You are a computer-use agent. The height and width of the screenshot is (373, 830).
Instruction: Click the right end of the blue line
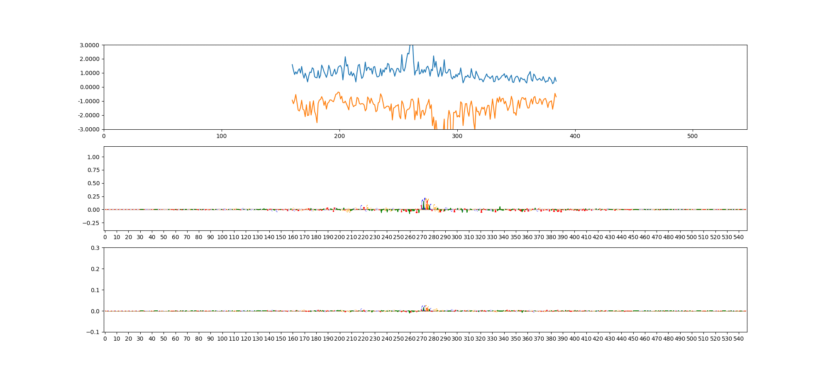click(x=556, y=81)
